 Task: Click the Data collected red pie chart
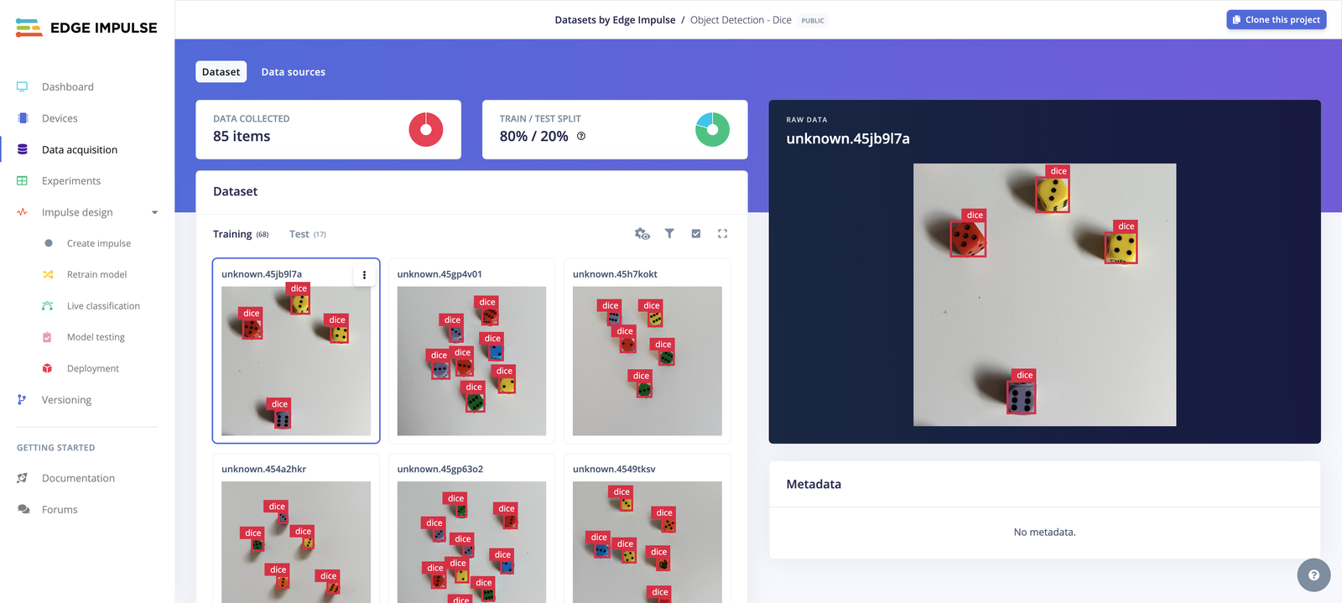coord(426,130)
